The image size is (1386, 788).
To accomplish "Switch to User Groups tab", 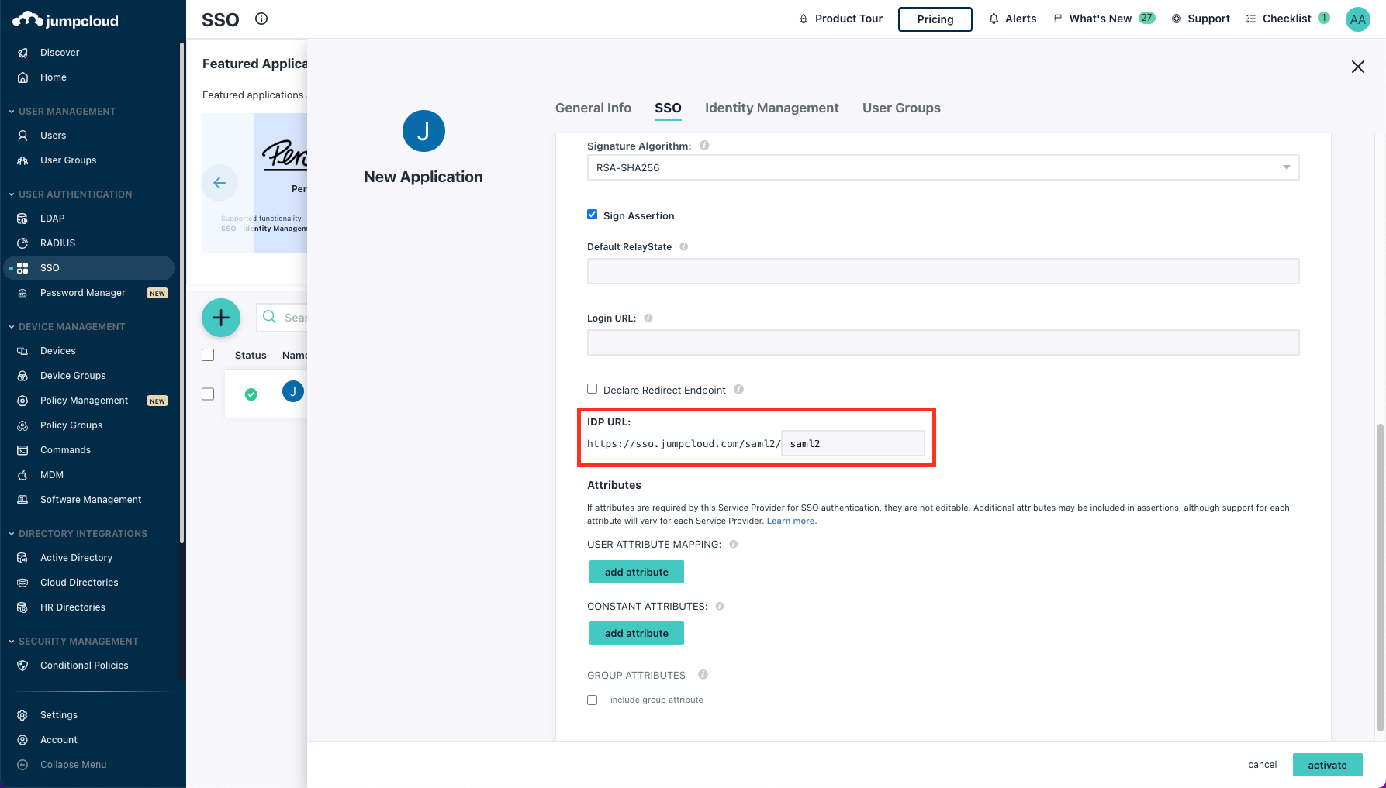I will (x=901, y=108).
